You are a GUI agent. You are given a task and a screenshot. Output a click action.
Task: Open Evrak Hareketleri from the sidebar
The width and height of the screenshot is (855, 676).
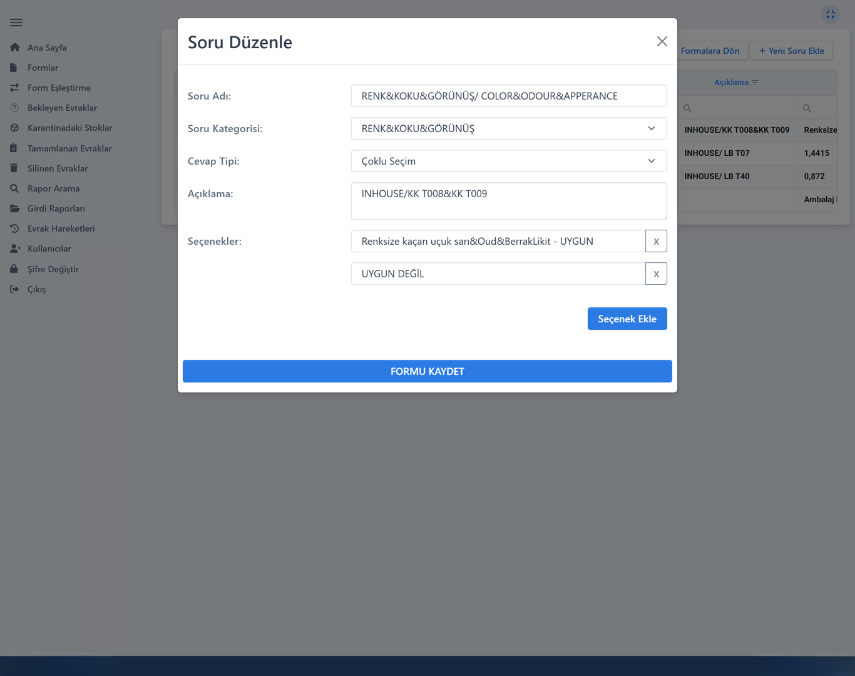pos(61,228)
